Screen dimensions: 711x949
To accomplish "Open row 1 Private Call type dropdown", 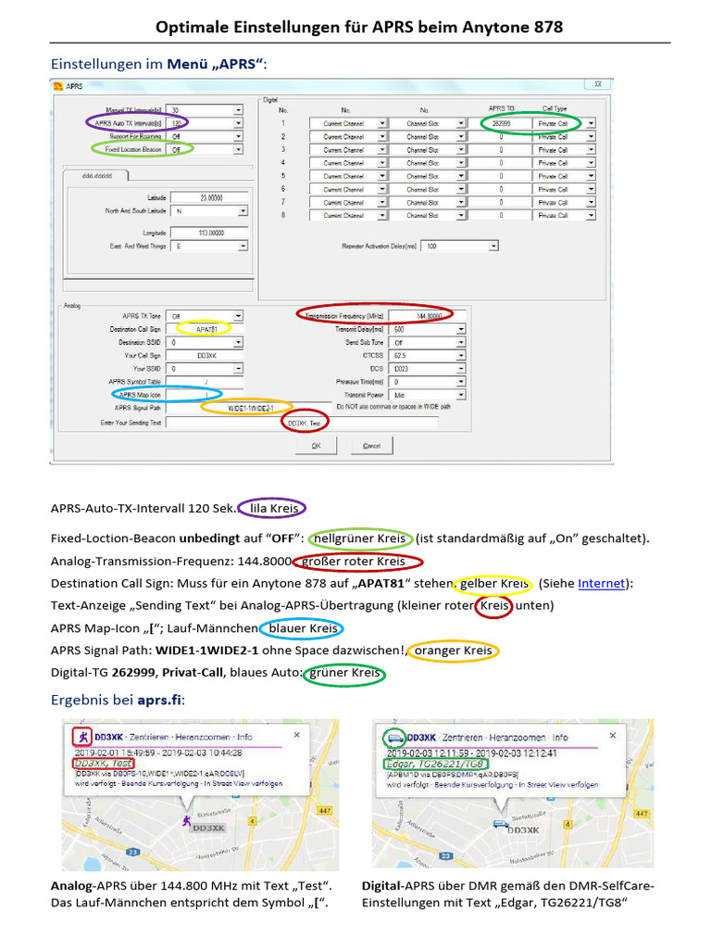I will coord(591,123).
